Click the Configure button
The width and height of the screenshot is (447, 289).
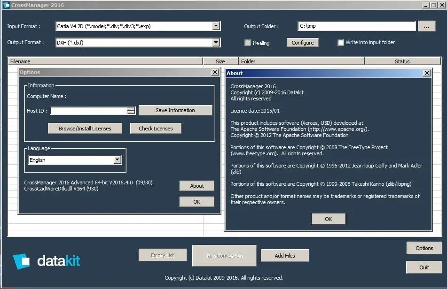(x=303, y=43)
